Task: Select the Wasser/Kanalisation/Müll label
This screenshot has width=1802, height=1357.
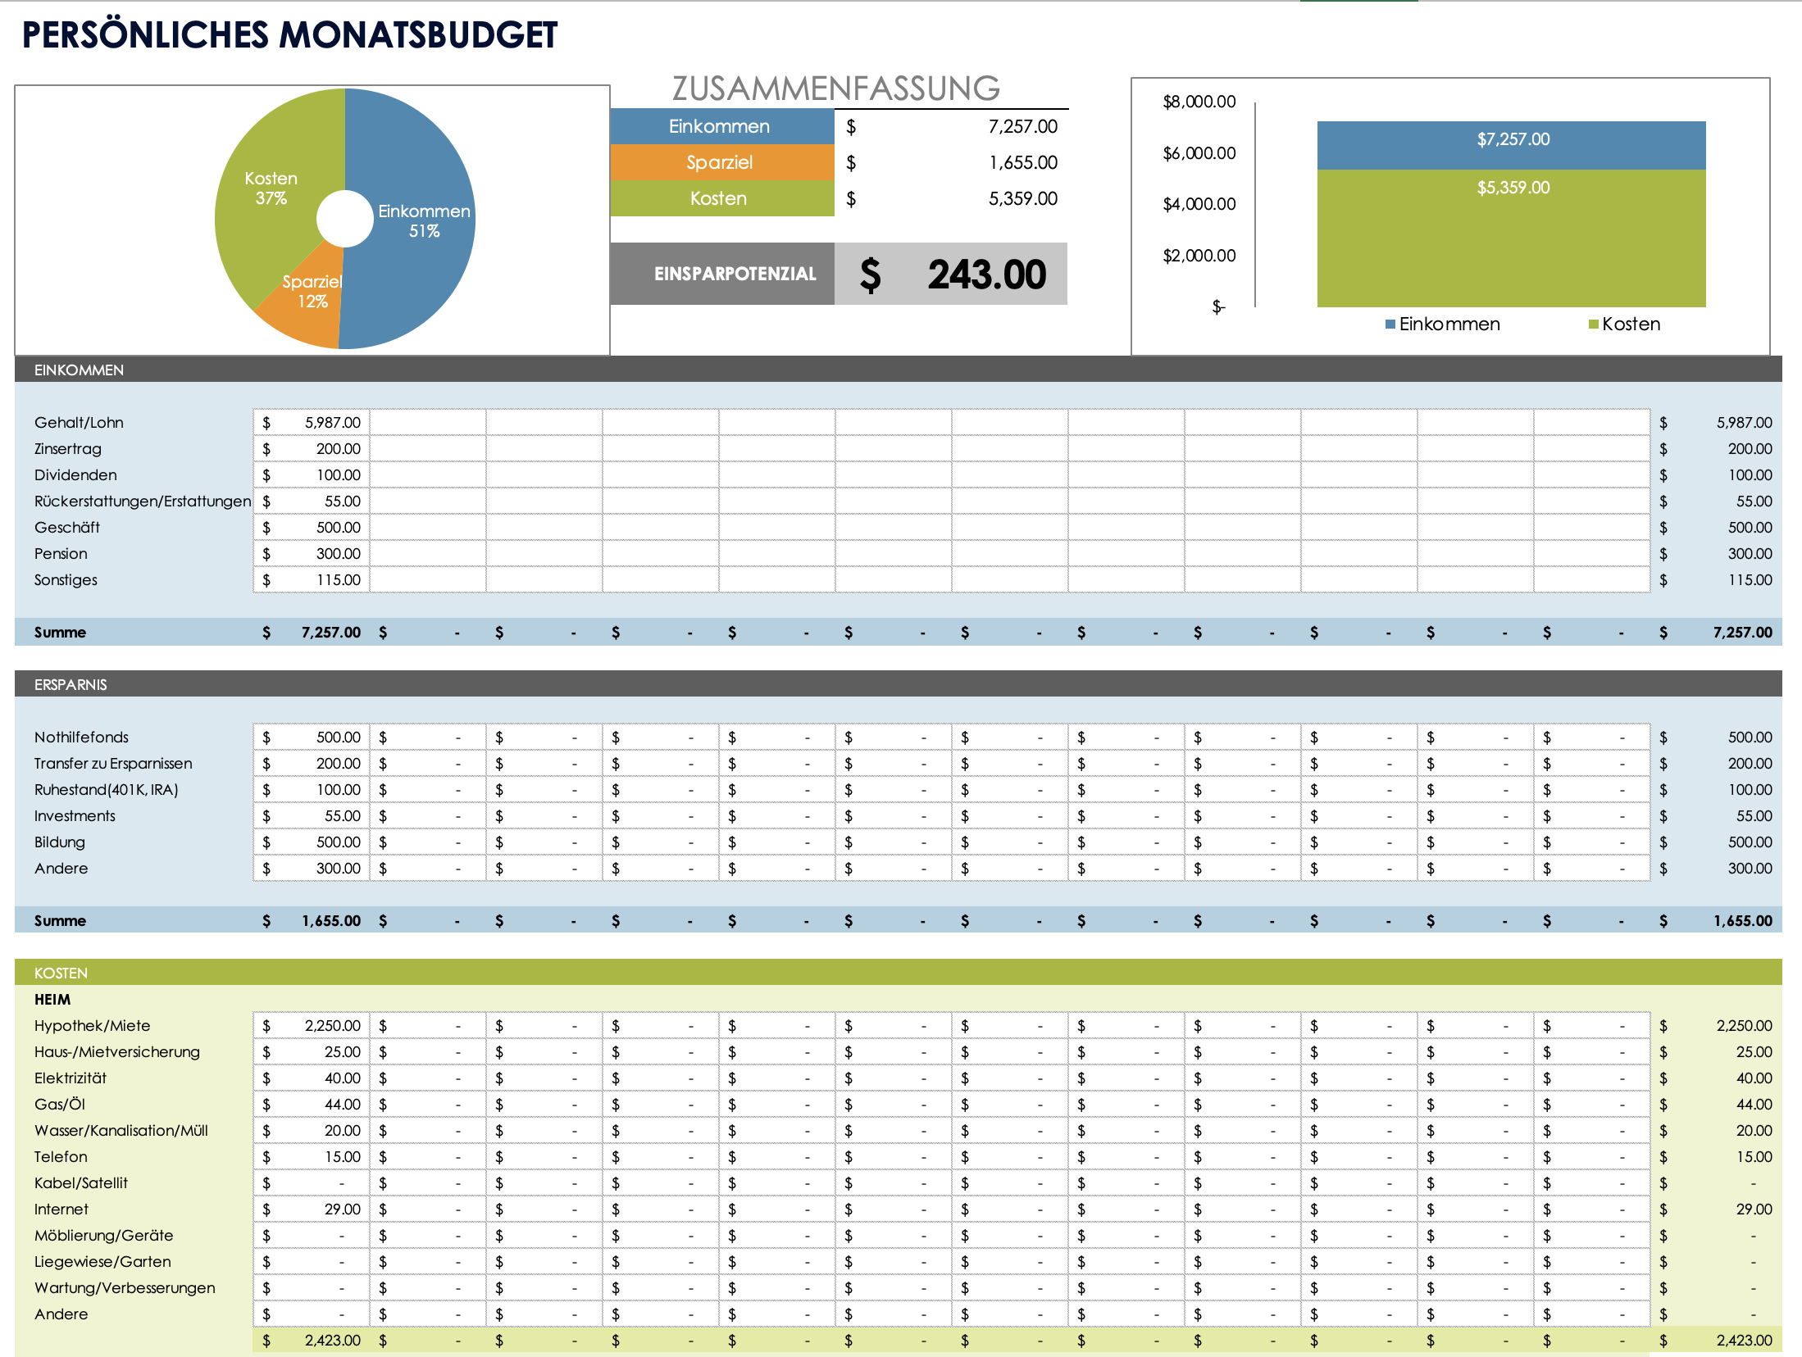Action: [x=121, y=1131]
